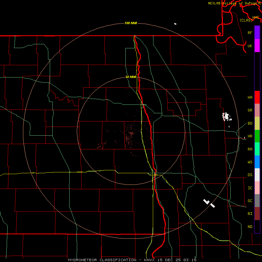This screenshot has height=262, width=262.
Task: Click the "HR" legend label
Action: click(250, 136)
